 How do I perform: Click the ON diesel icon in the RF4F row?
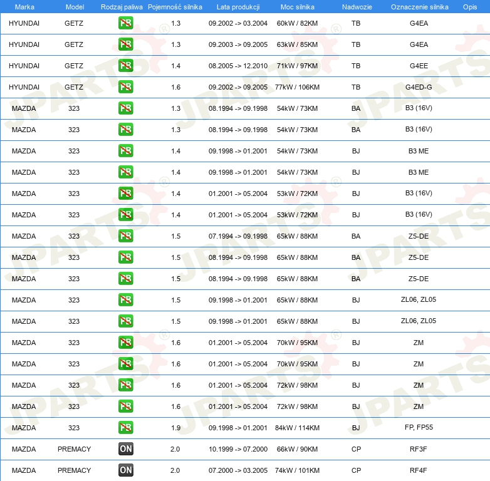126,470
